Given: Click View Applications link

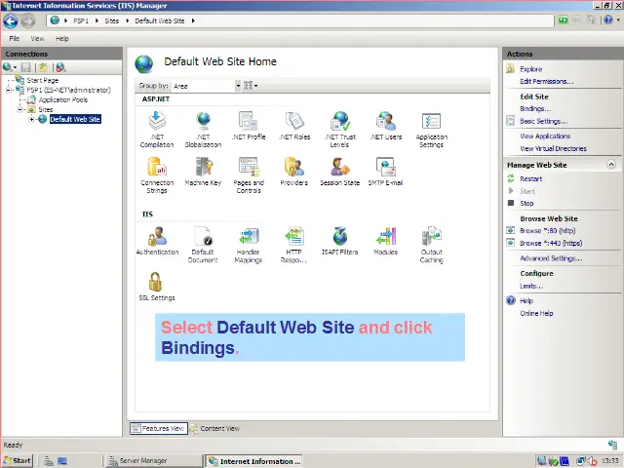Looking at the screenshot, I should pyautogui.click(x=545, y=136).
